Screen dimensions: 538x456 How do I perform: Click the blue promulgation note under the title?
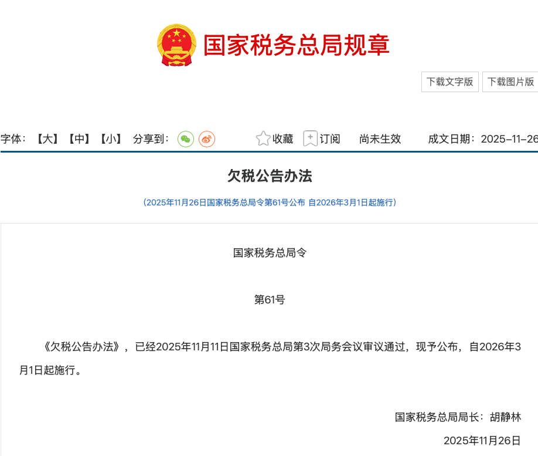click(x=270, y=202)
